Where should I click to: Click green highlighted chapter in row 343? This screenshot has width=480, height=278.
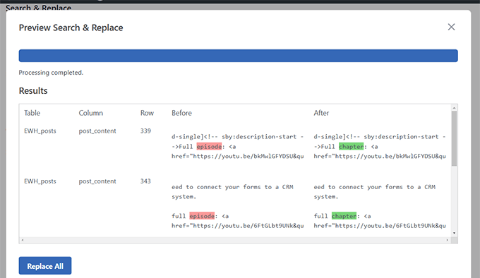click(344, 216)
